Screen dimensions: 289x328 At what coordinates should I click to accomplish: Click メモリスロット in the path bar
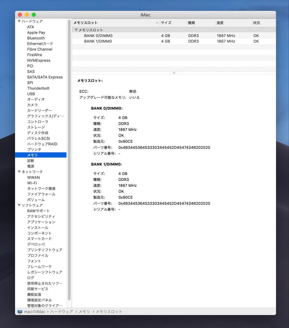click(109, 312)
